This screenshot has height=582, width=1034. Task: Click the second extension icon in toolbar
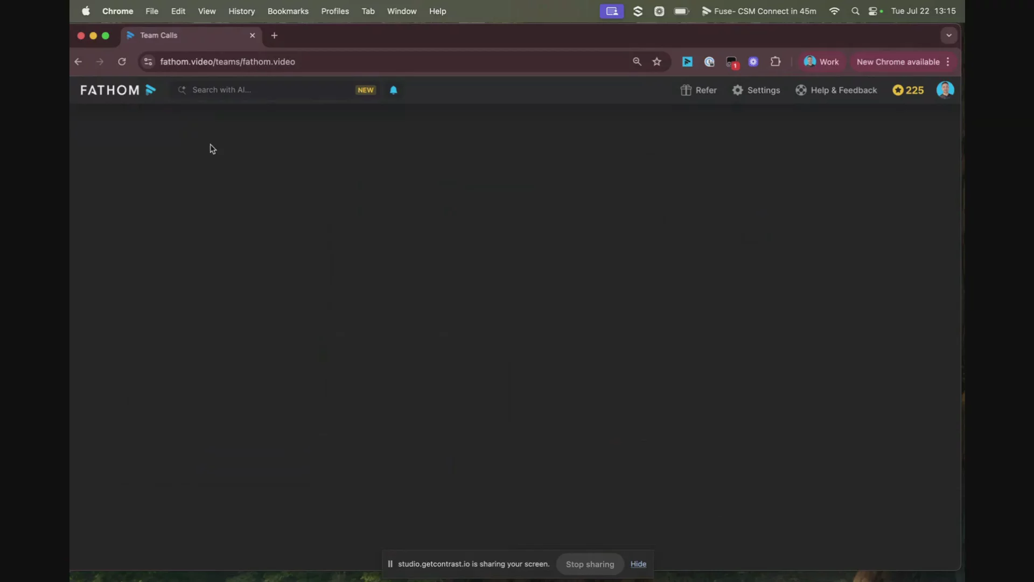point(709,61)
